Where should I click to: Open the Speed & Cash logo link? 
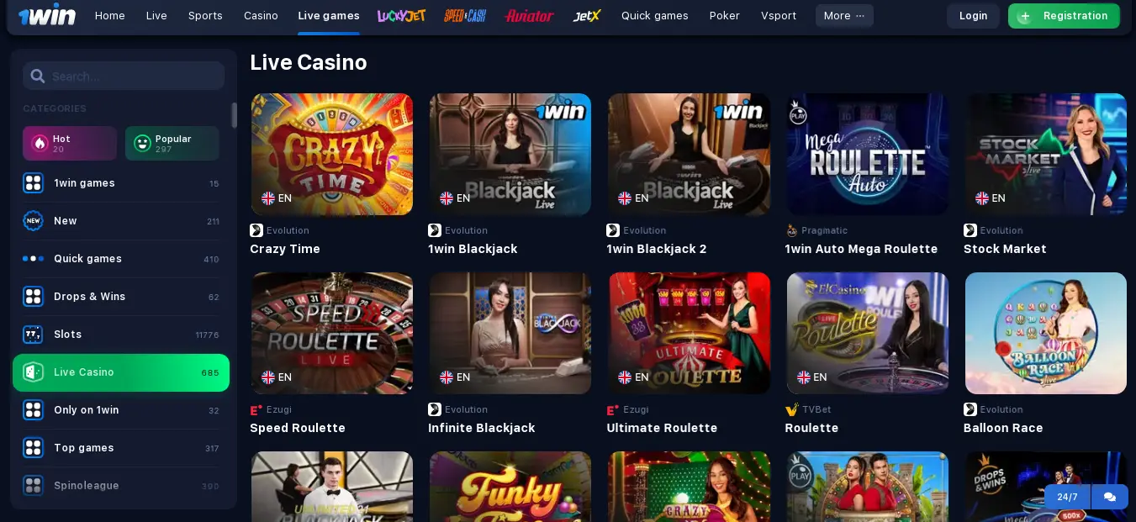tap(465, 16)
